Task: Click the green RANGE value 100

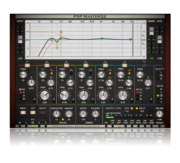Action: tap(151, 58)
